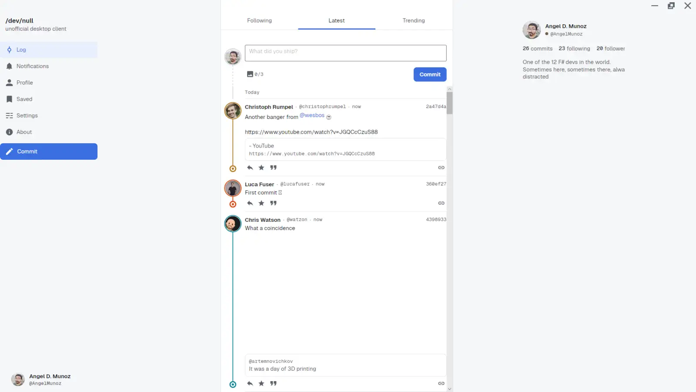
Task: Switch to the Following tab
Action: pyautogui.click(x=259, y=20)
